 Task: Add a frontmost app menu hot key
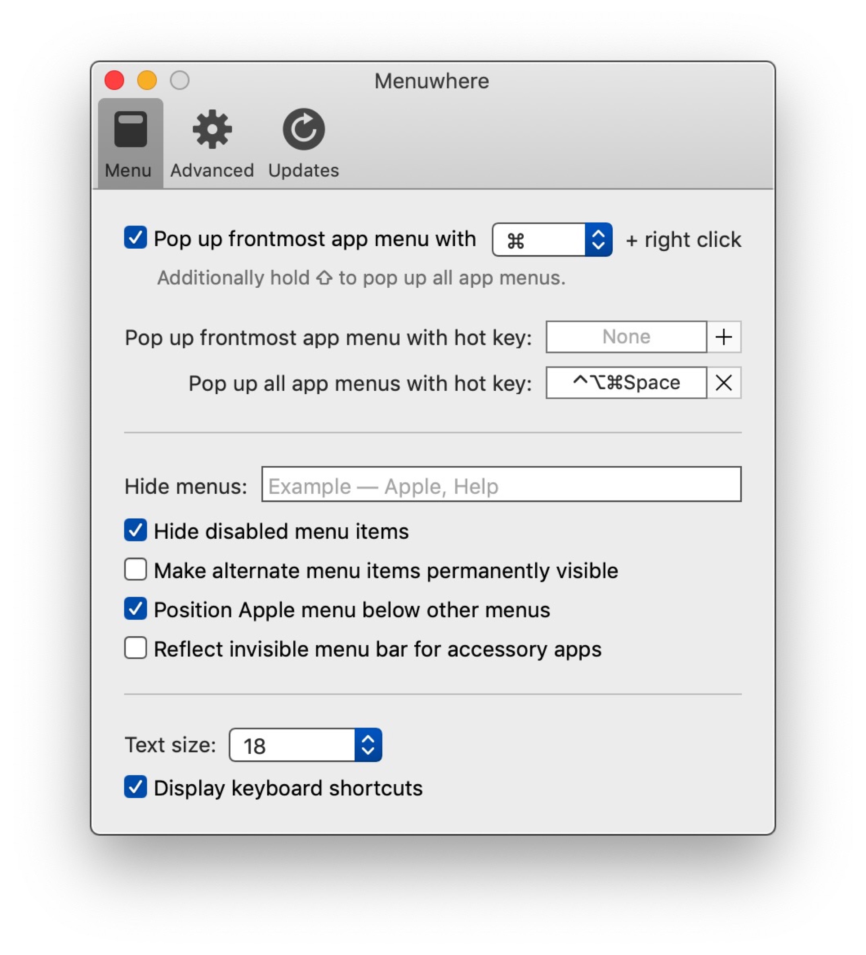pos(723,337)
